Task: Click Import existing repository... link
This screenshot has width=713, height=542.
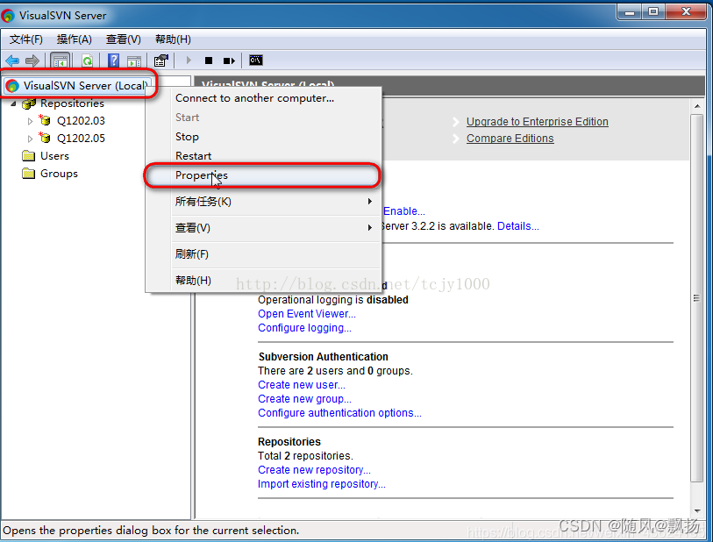Action: coord(322,484)
